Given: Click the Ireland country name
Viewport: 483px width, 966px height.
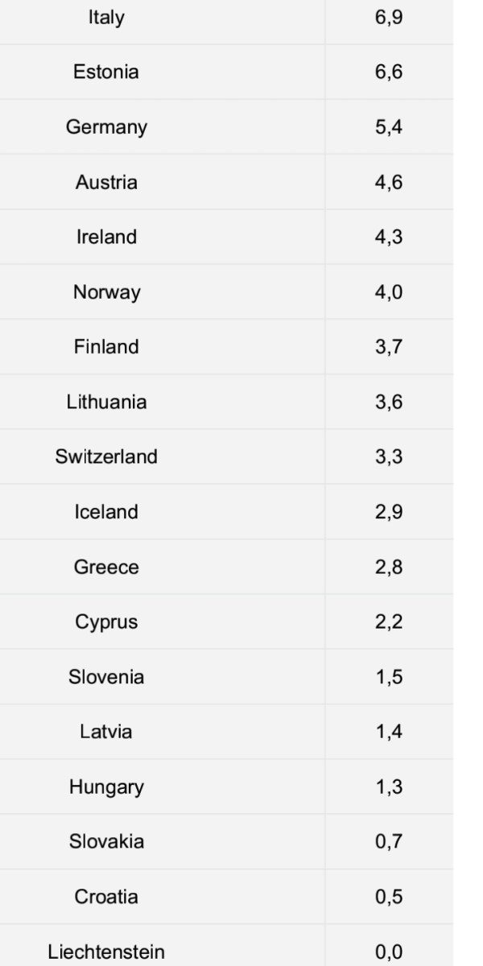Looking at the screenshot, I should click(106, 237).
